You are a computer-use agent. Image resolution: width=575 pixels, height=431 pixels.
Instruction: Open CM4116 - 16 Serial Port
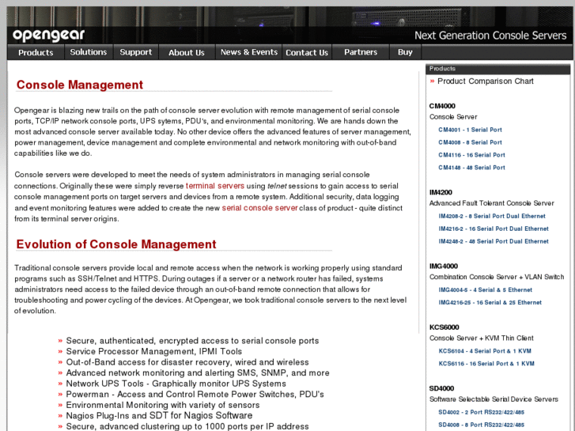[471, 155]
